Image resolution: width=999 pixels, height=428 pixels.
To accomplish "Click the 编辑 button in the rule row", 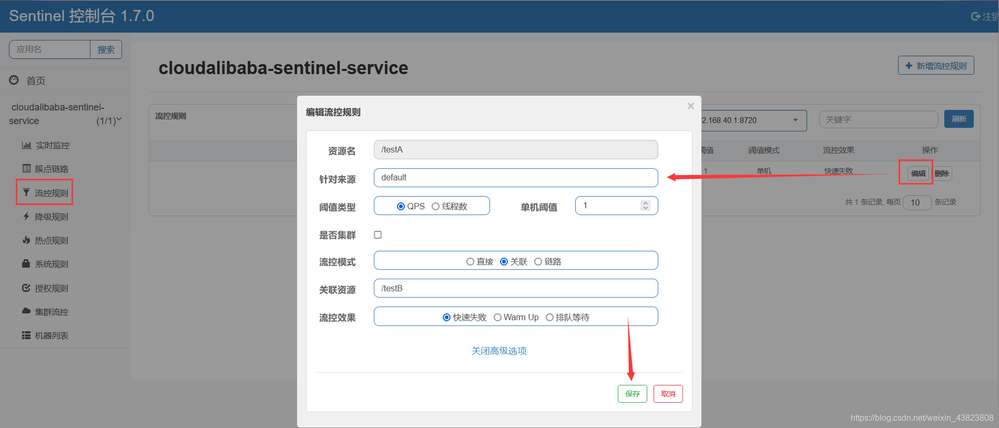I will click(918, 174).
